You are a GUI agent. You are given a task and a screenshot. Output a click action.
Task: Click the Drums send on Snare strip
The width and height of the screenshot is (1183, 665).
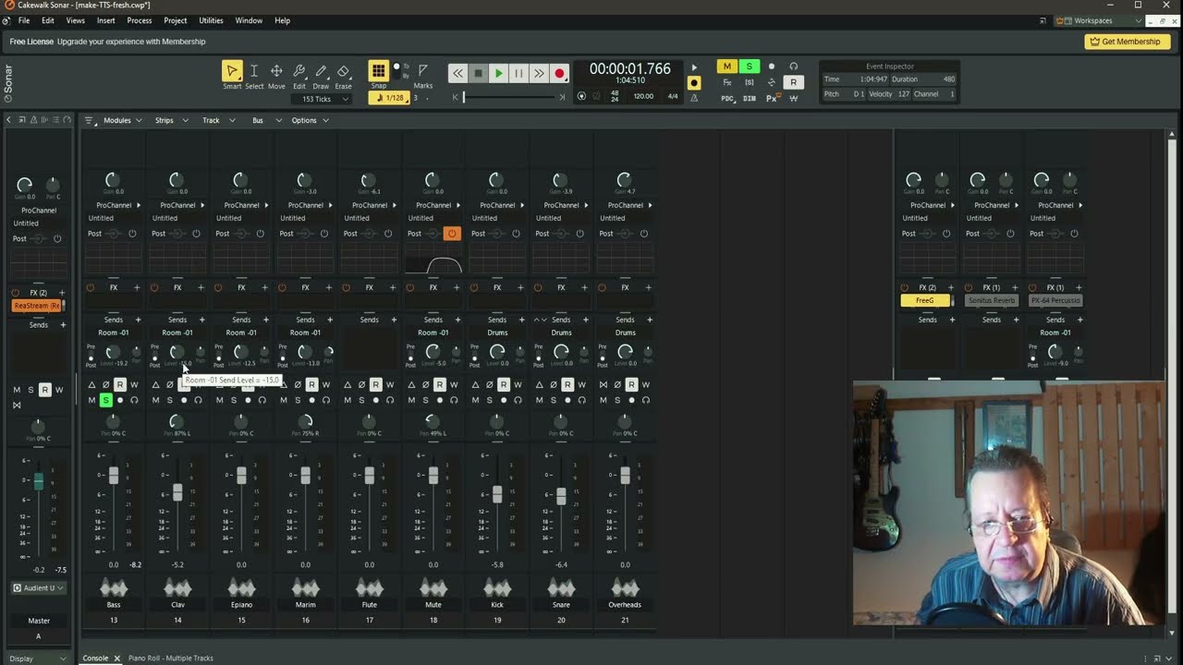tap(561, 332)
